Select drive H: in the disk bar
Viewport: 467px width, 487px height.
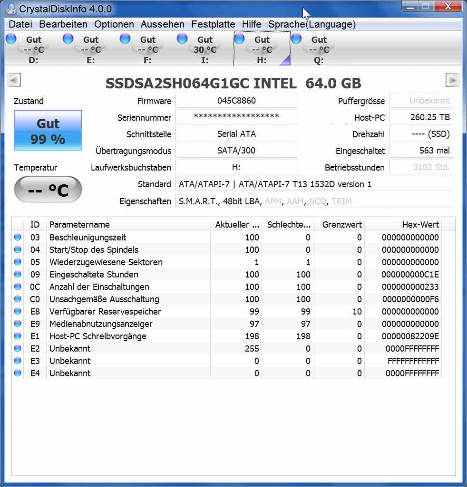[262, 49]
